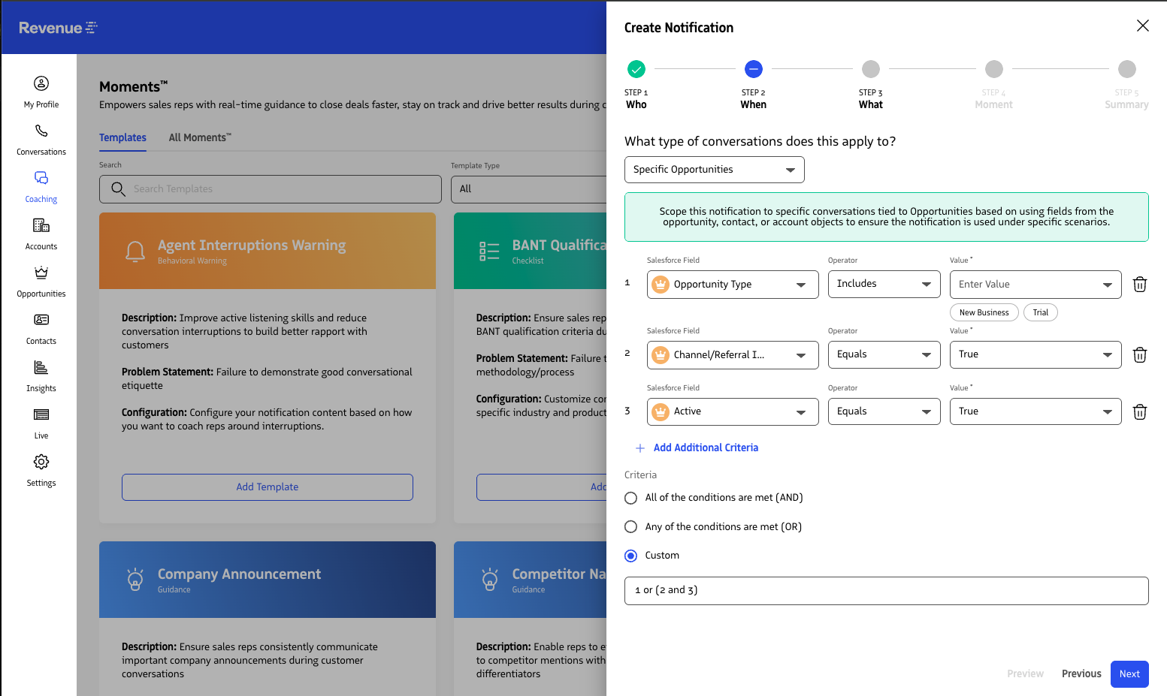Switch to the All Moments tab

[200, 137]
